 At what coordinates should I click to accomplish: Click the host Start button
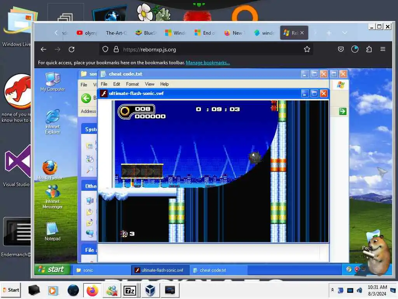coord(11,290)
